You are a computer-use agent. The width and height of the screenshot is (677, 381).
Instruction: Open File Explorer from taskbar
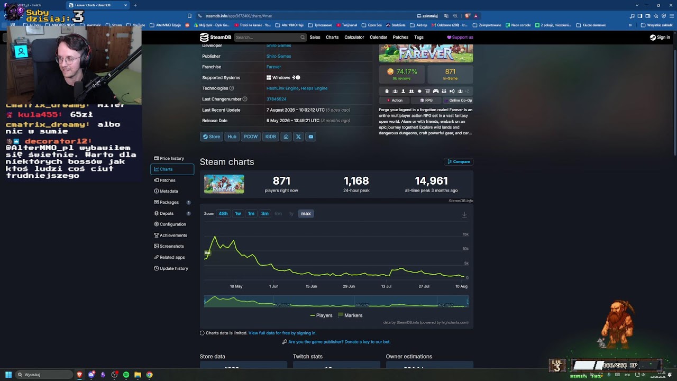(138, 375)
